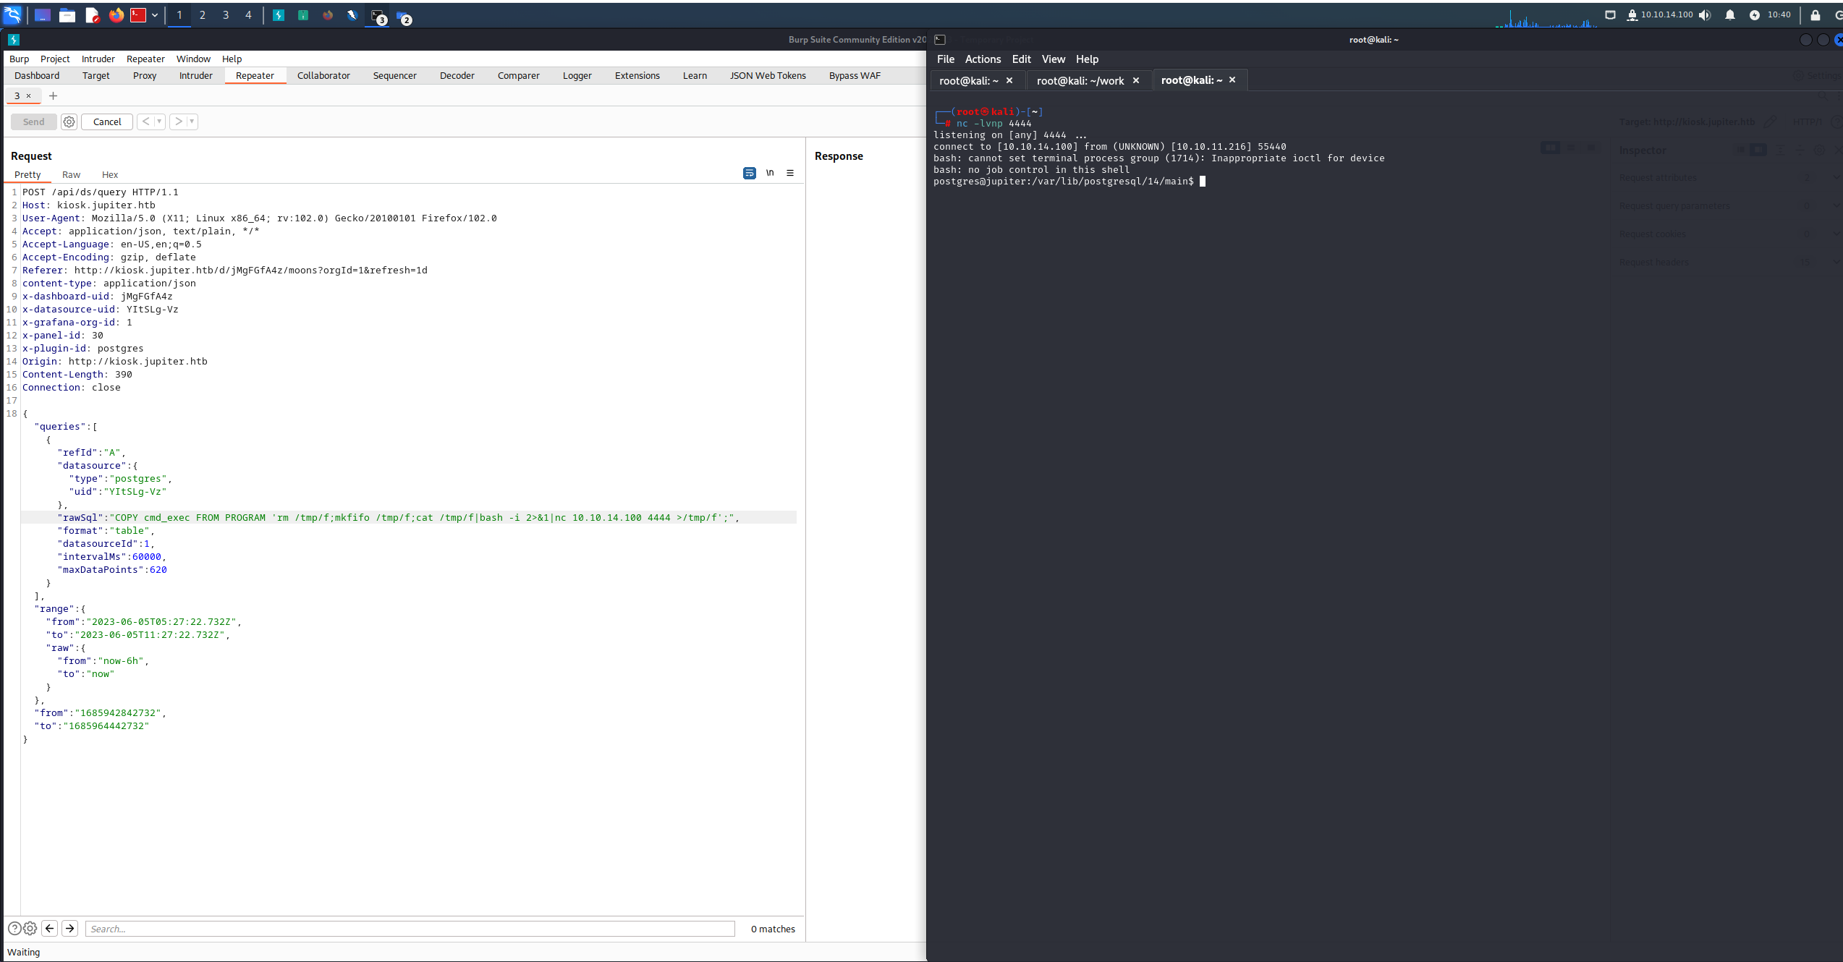Toggle show non-printable characters (\n) button

pyautogui.click(x=770, y=173)
